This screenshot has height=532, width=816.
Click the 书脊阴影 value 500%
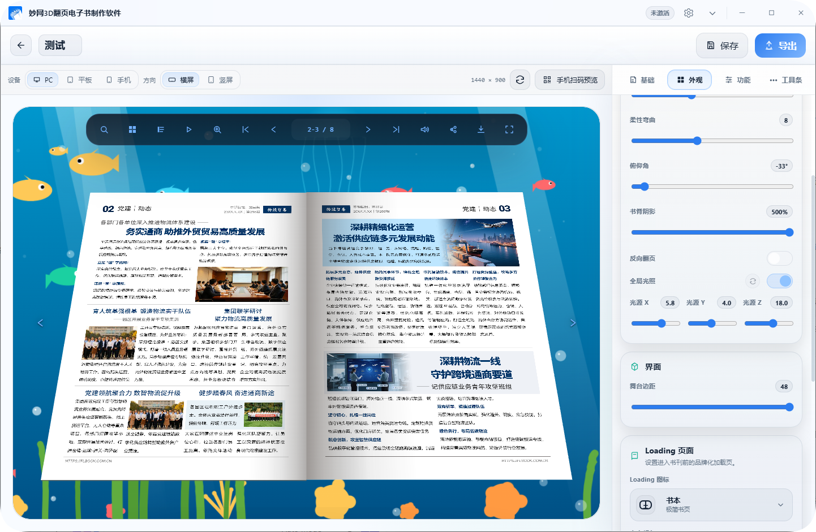(779, 212)
